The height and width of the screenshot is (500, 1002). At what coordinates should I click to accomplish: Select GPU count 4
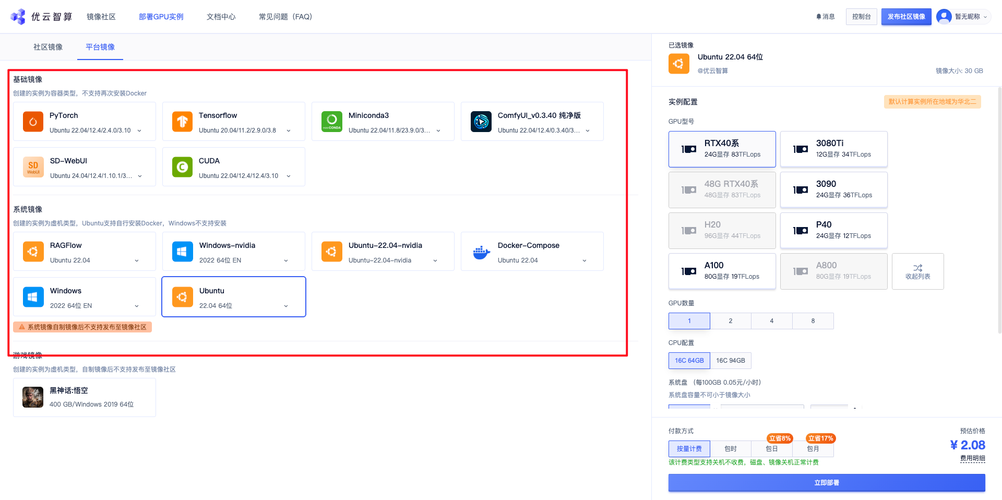click(772, 321)
